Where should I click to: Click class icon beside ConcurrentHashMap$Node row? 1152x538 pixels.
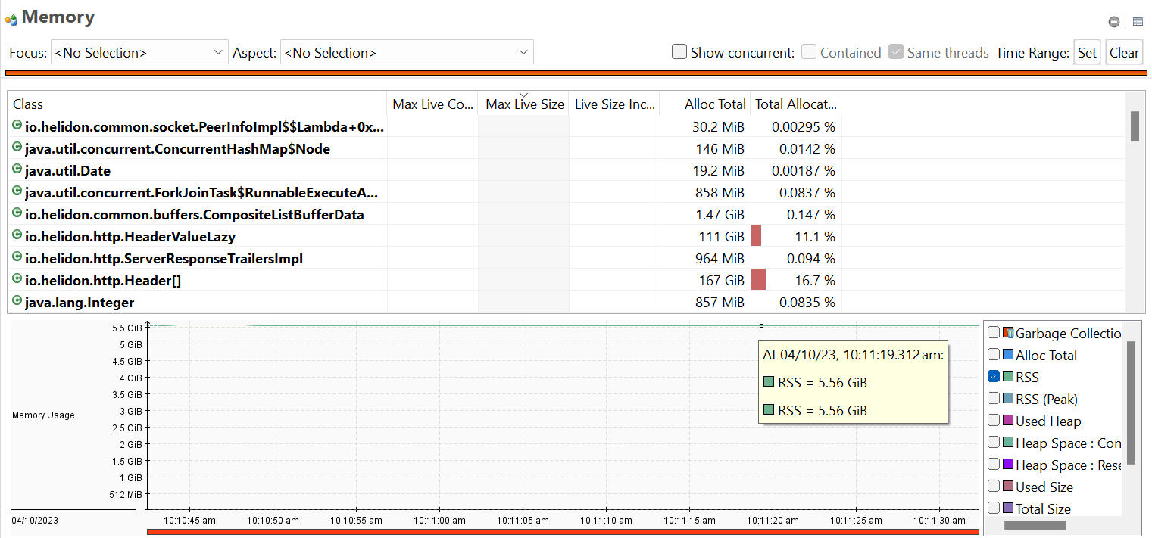pyautogui.click(x=17, y=148)
